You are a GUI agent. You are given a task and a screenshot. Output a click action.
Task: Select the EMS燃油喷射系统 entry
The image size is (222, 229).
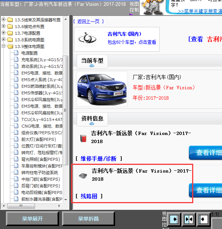42,86
